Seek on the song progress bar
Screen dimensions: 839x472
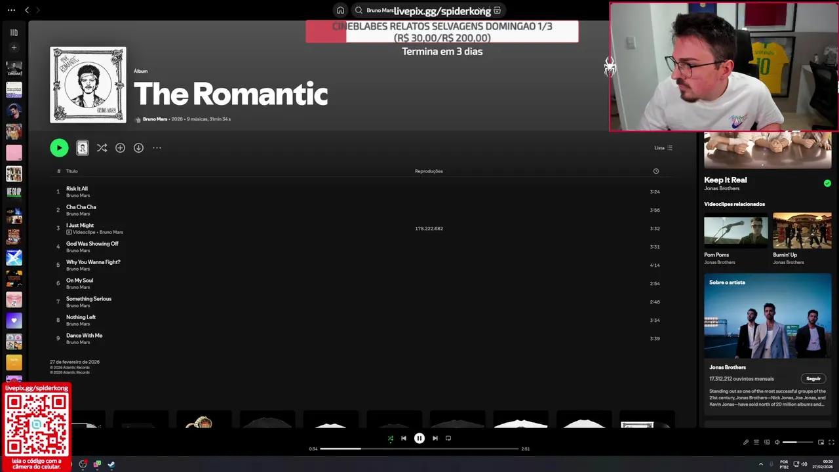click(419, 449)
